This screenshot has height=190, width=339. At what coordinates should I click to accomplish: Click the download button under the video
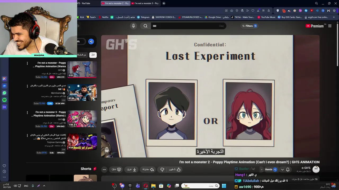tap(131, 169)
